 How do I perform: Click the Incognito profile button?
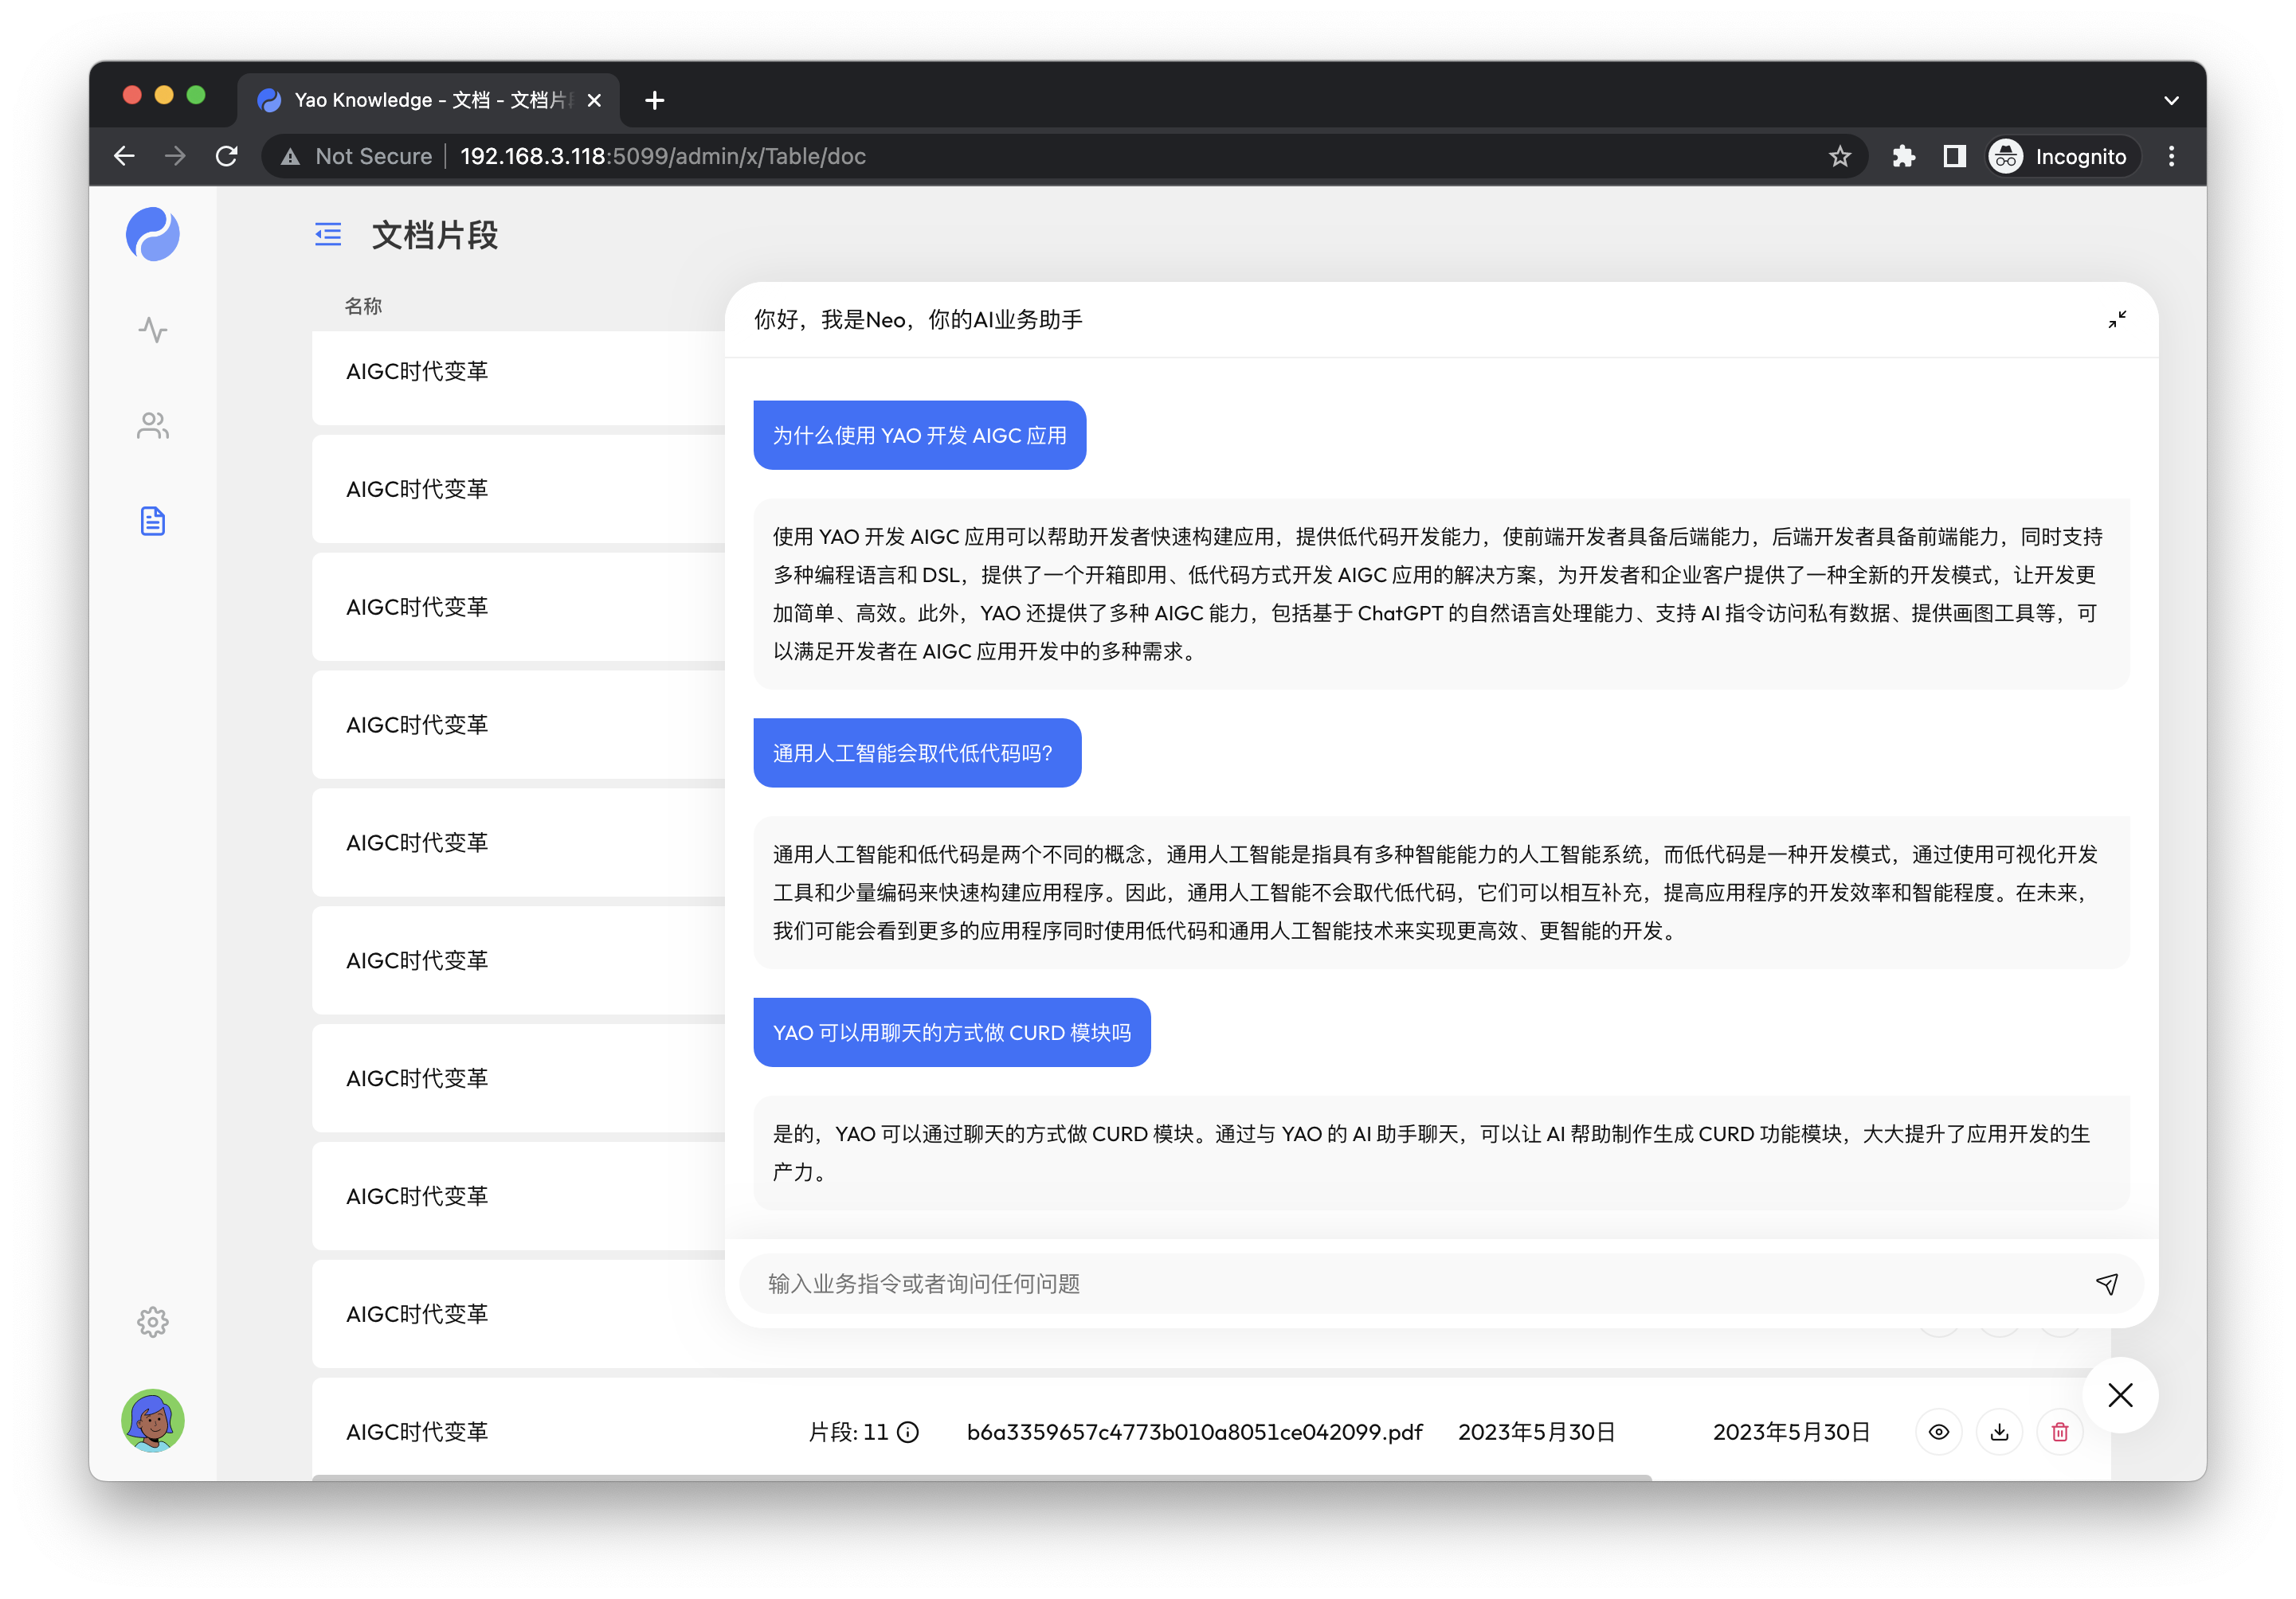click(2063, 156)
